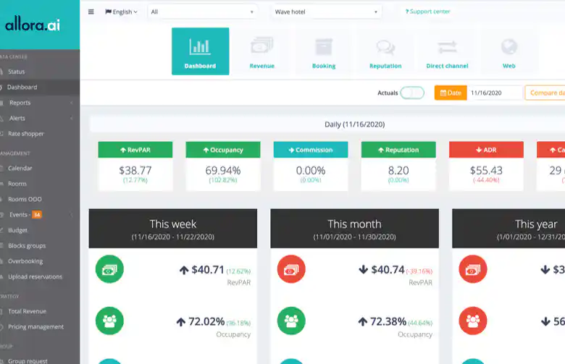Open the Wave hotel property dropdown
The height and width of the screenshot is (364, 565).
pos(326,12)
